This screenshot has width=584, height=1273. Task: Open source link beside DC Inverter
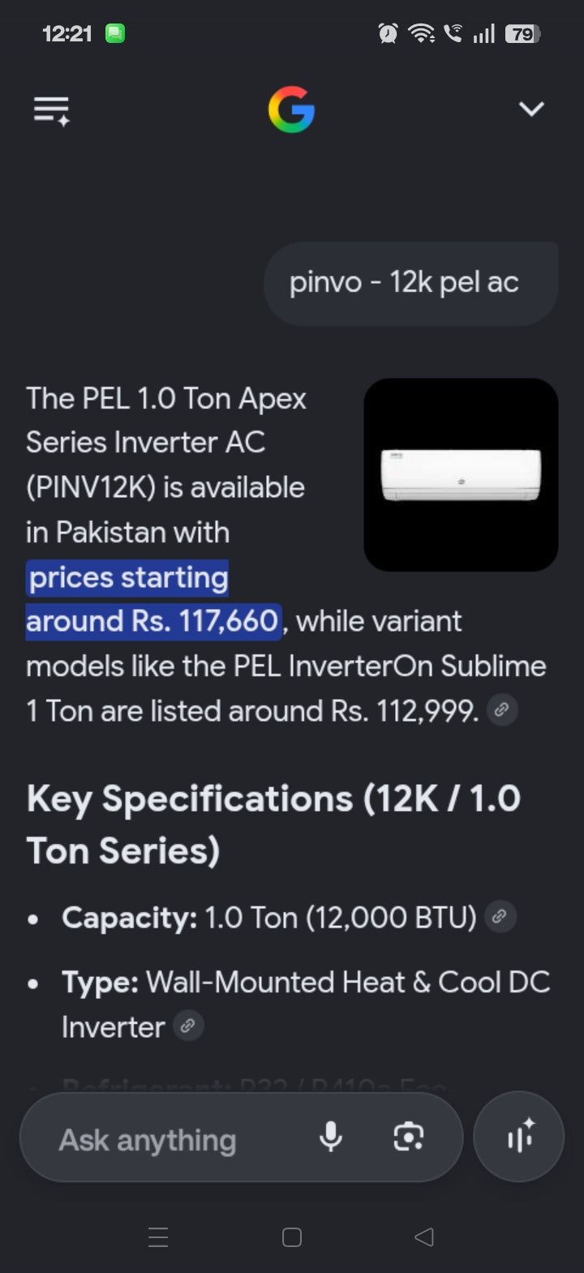[x=188, y=1026]
